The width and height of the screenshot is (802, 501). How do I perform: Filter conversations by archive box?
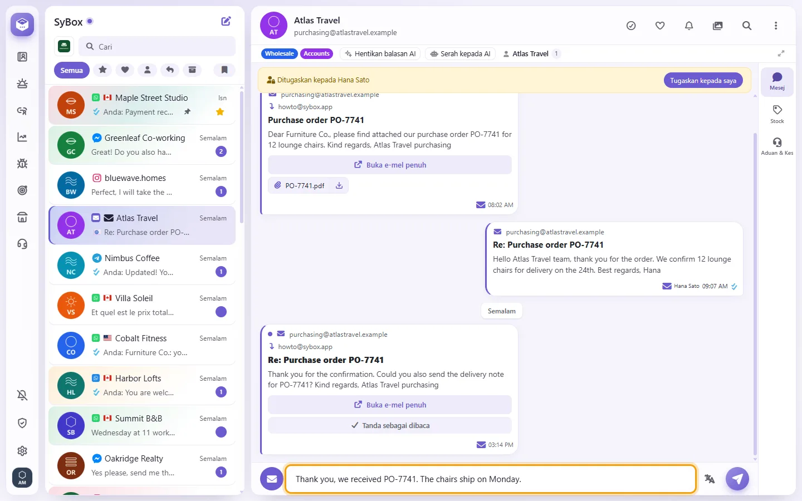click(192, 70)
